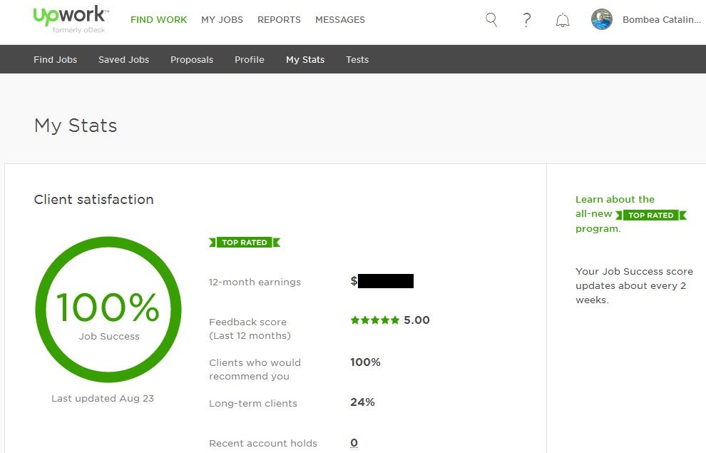The width and height of the screenshot is (706, 453).
Task: Open account options via profile avatar photo
Action: point(601,19)
